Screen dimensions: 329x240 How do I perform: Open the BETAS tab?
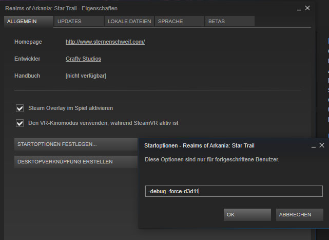(230, 22)
